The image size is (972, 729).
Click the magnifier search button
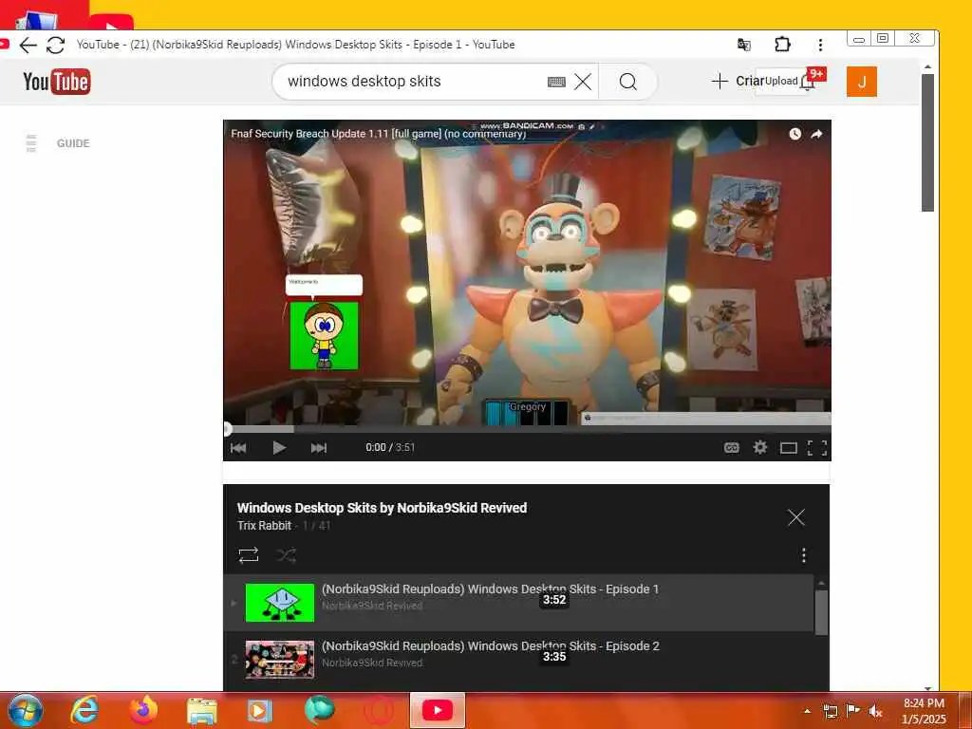click(x=628, y=82)
